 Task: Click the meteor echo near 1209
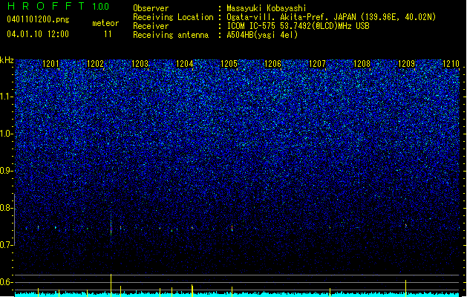coord(405,226)
